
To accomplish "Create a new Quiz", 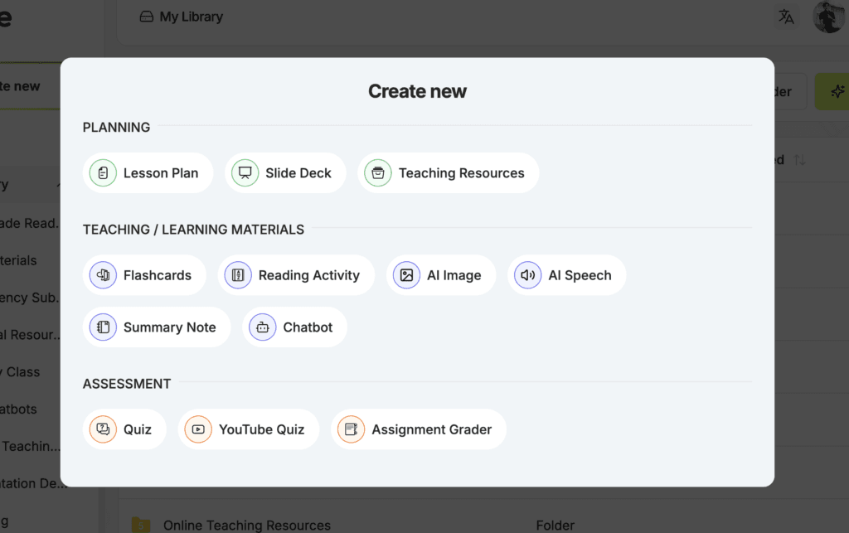I will pyautogui.click(x=124, y=429).
